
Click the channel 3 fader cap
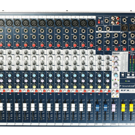pyautogui.click(x=17, y=107)
